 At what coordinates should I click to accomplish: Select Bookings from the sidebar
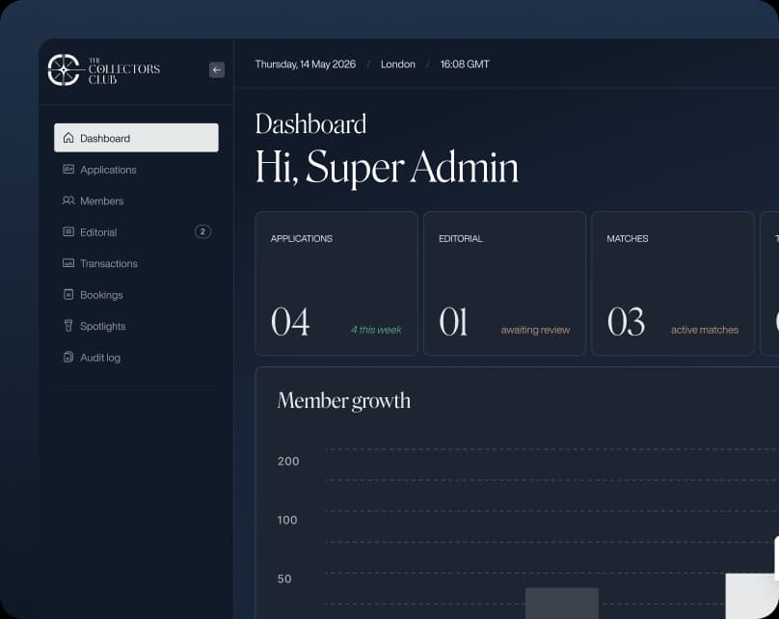[x=136, y=295]
